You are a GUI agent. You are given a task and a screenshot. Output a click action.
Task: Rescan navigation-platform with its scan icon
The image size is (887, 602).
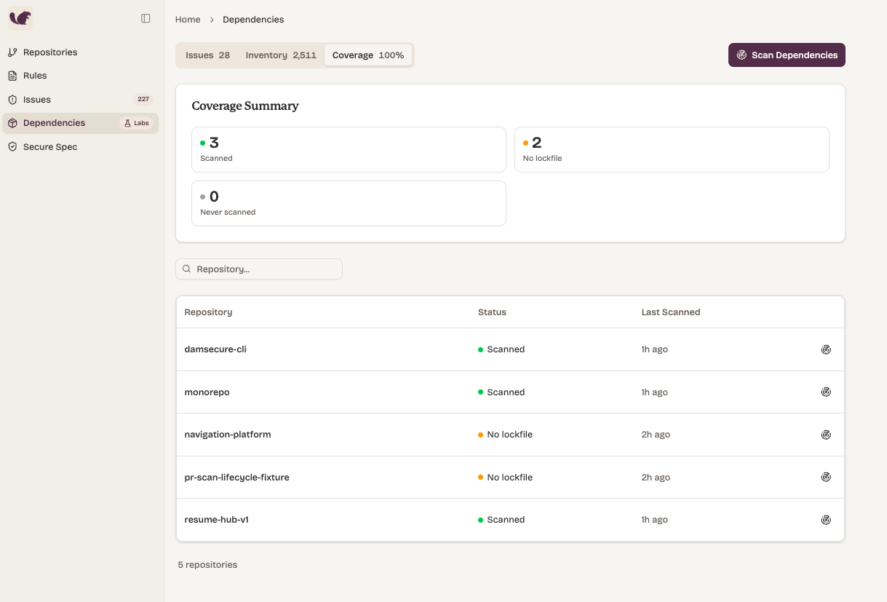click(826, 435)
